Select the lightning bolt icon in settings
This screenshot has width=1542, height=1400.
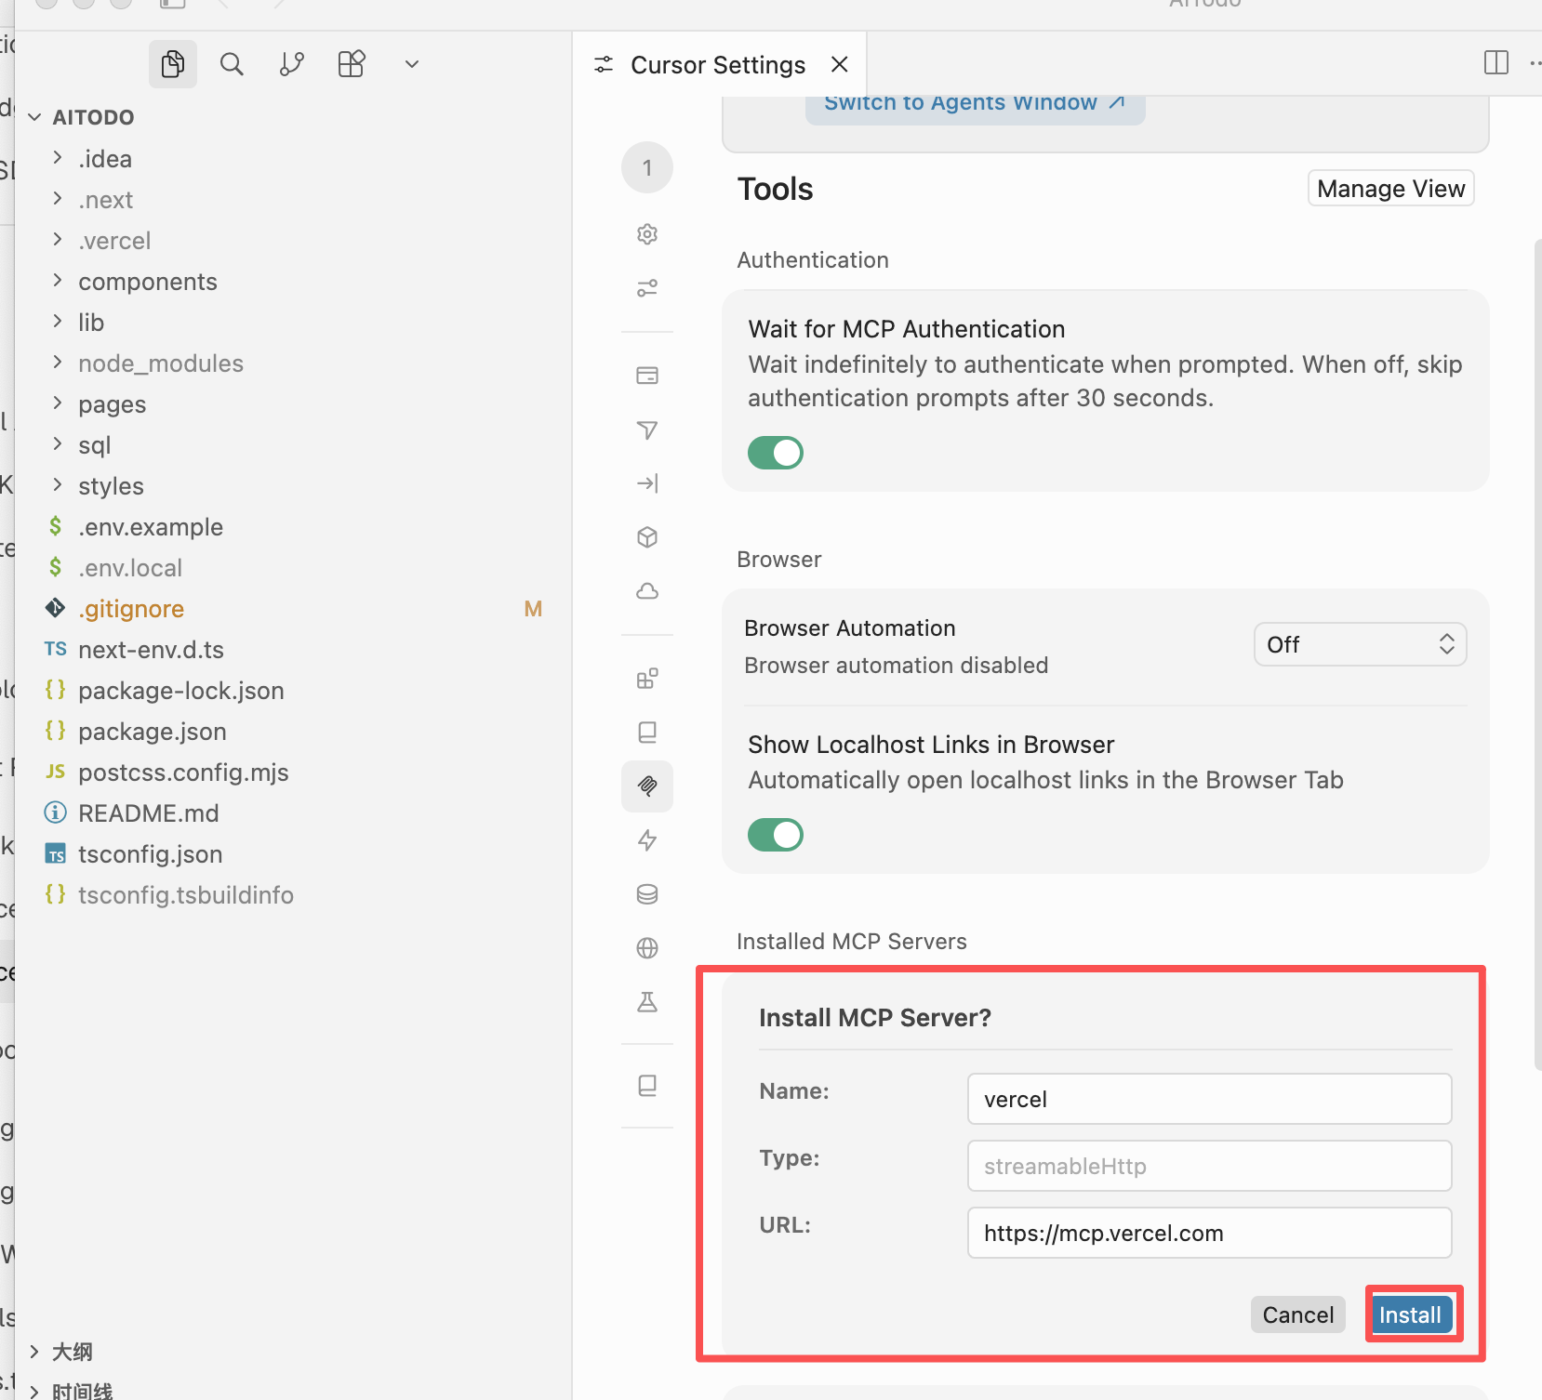[647, 840]
